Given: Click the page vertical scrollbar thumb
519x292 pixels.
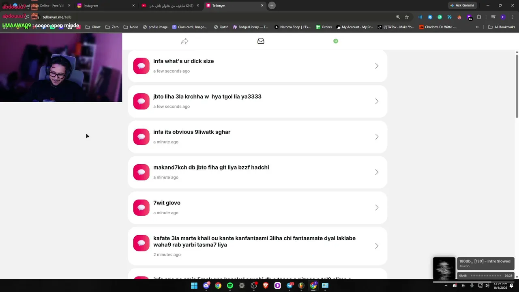Looking at the screenshot, I should (517, 86).
